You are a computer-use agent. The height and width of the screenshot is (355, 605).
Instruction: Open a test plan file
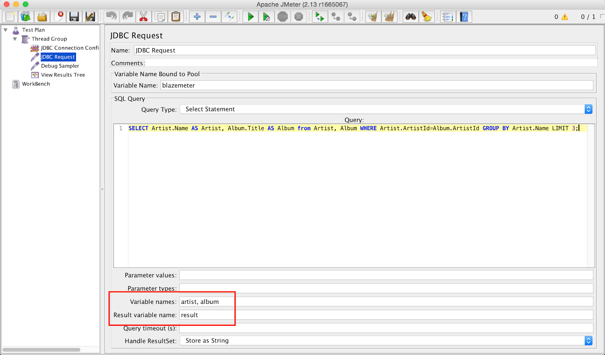click(x=42, y=17)
